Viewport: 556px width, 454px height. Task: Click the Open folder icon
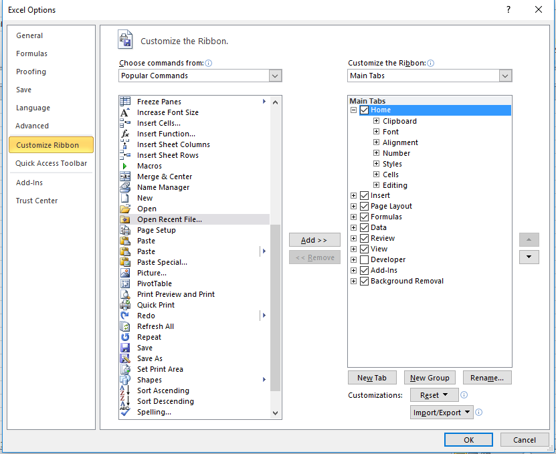click(x=125, y=209)
